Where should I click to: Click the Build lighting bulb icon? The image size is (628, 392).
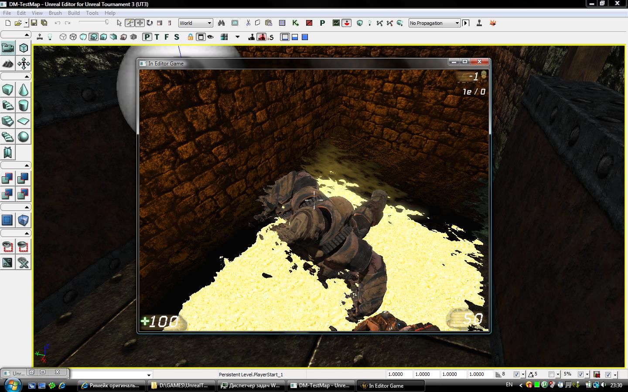coord(369,23)
